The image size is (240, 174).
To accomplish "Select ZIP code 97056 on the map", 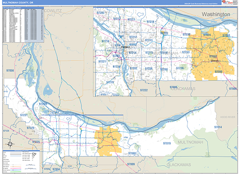I will [x=10, y=71].
